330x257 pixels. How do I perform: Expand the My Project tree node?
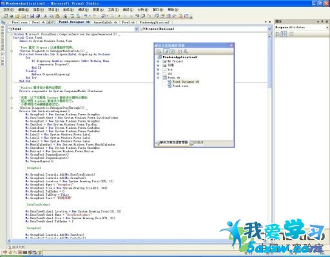158,61
